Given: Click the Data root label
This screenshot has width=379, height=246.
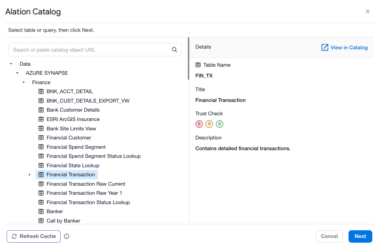Looking at the screenshot, I should click(x=25, y=64).
